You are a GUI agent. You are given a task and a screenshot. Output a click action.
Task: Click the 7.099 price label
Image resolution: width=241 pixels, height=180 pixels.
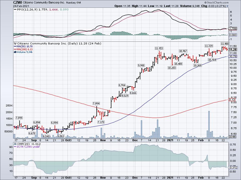click(19, 118)
